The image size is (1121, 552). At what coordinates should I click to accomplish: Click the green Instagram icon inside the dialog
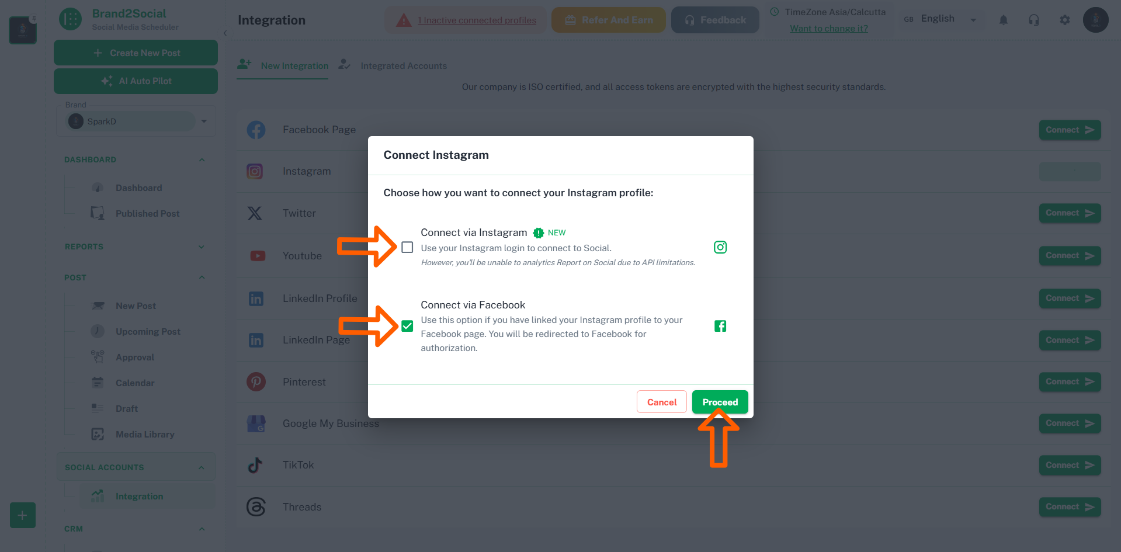click(720, 247)
